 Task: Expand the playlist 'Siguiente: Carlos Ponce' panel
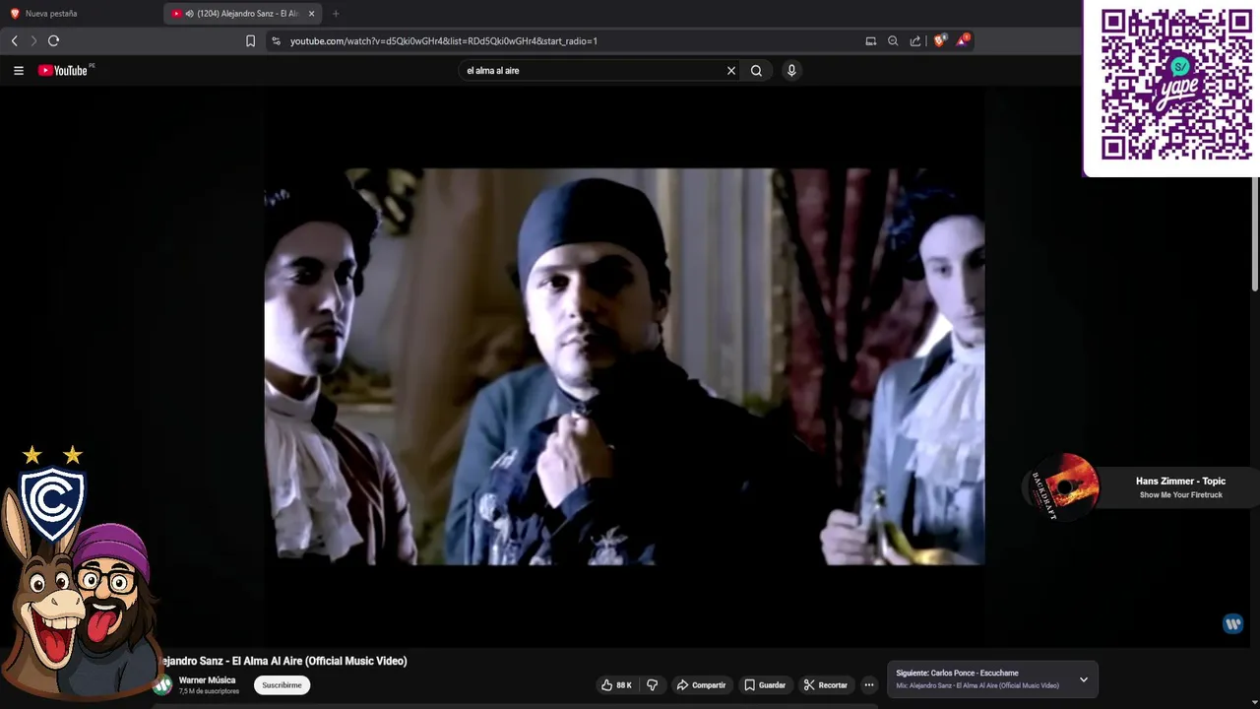pyautogui.click(x=1084, y=679)
